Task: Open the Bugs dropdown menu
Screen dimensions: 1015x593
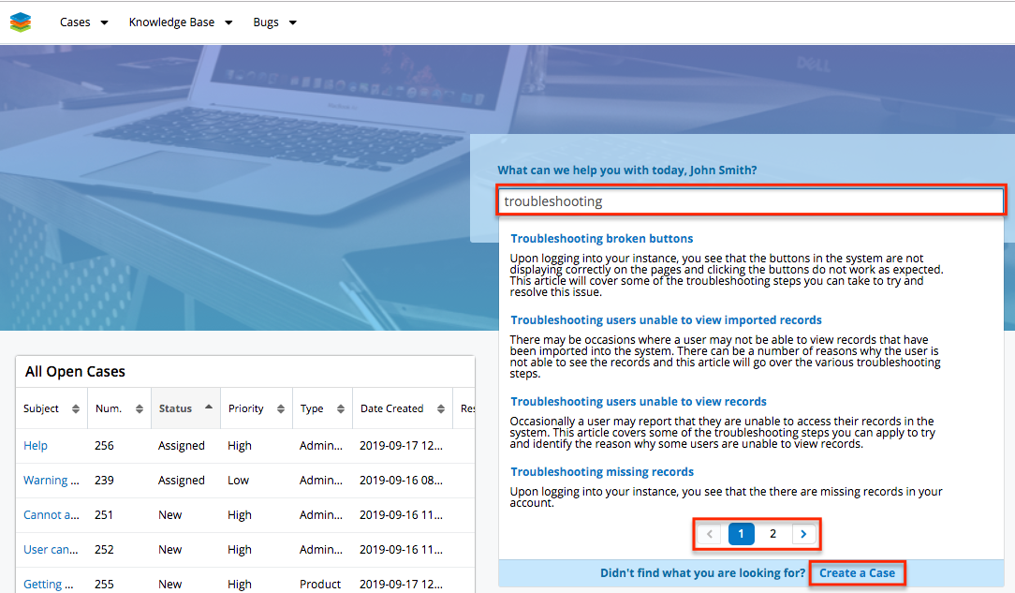Action: [274, 22]
